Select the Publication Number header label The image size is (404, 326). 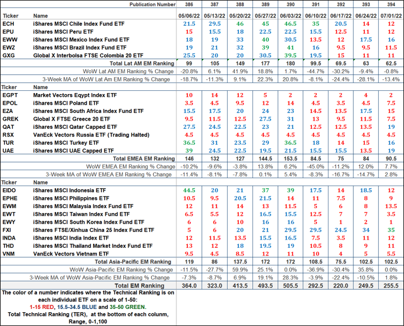tap(152, 4)
